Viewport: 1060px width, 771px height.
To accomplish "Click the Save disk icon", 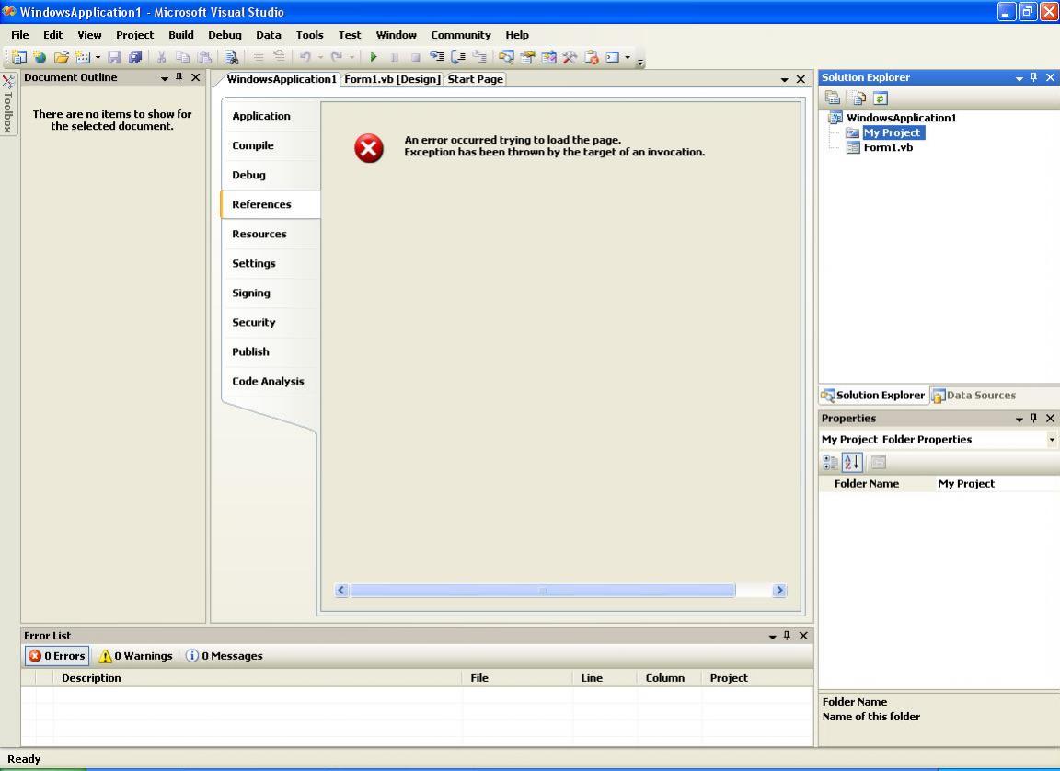I will point(114,57).
